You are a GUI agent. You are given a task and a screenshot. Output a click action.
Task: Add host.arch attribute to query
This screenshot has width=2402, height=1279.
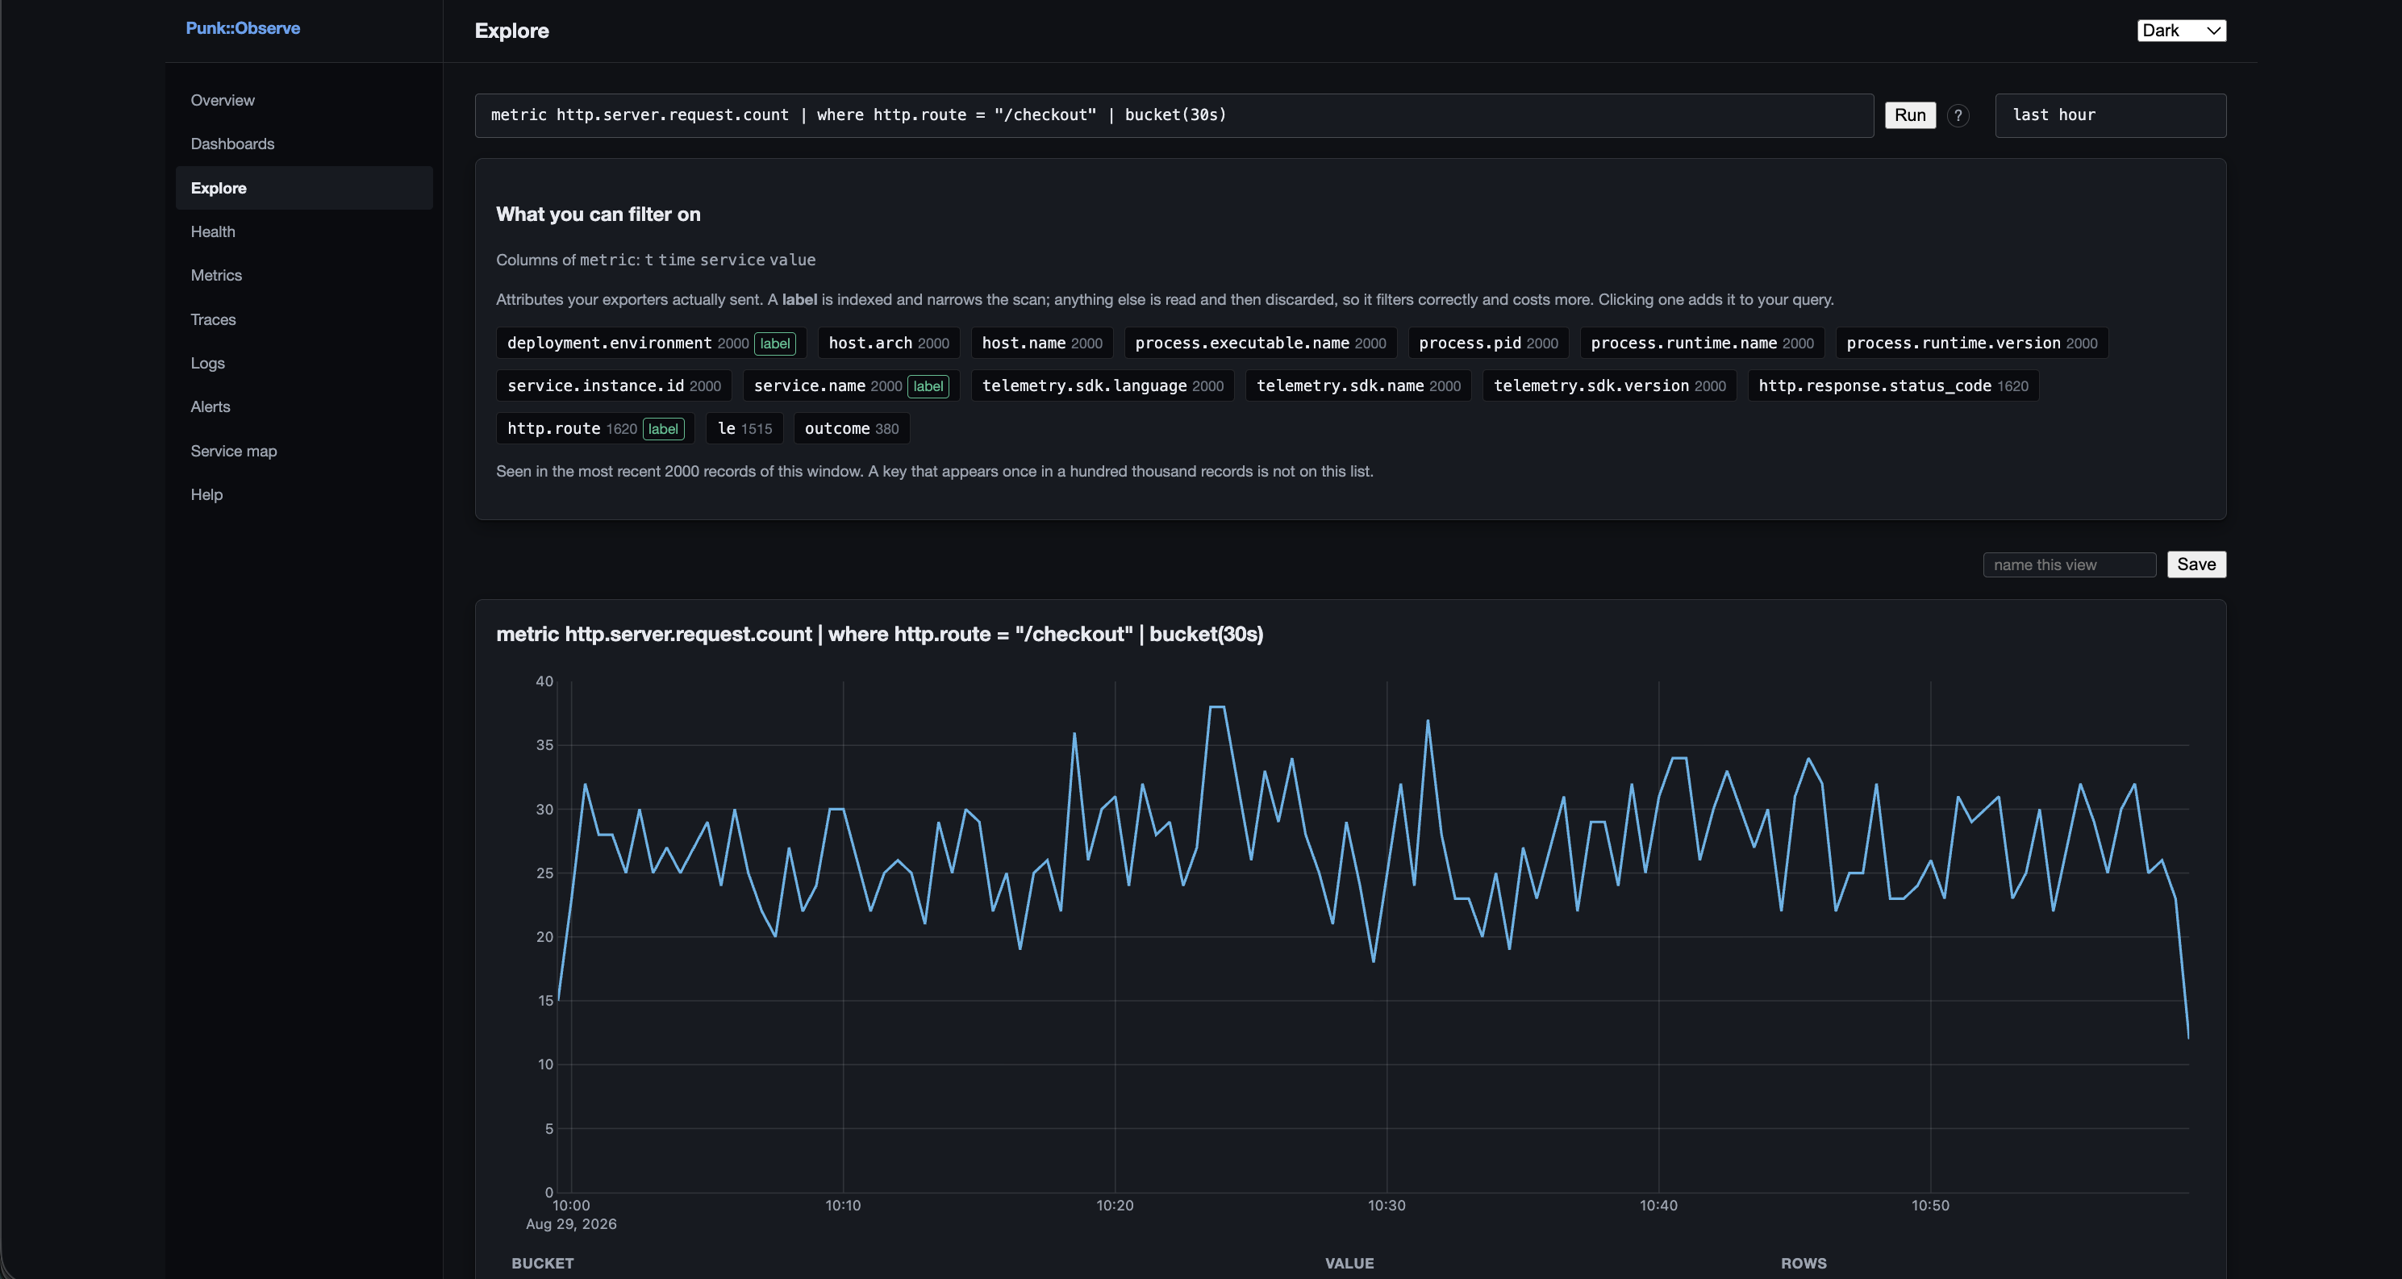(x=889, y=343)
